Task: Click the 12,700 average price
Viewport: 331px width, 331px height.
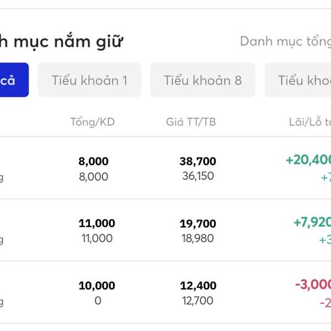Action: tap(197, 301)
